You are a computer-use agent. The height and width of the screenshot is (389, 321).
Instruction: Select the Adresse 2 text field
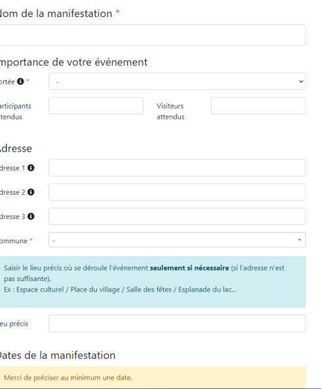click(177, 192)
